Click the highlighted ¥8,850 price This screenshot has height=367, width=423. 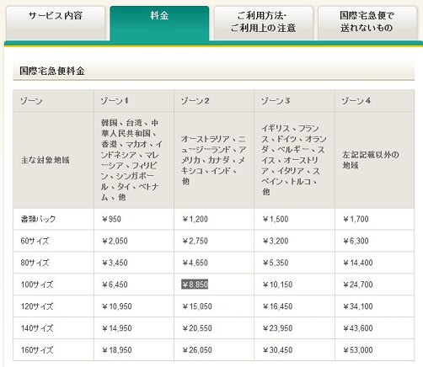click(x=195, y=285)
